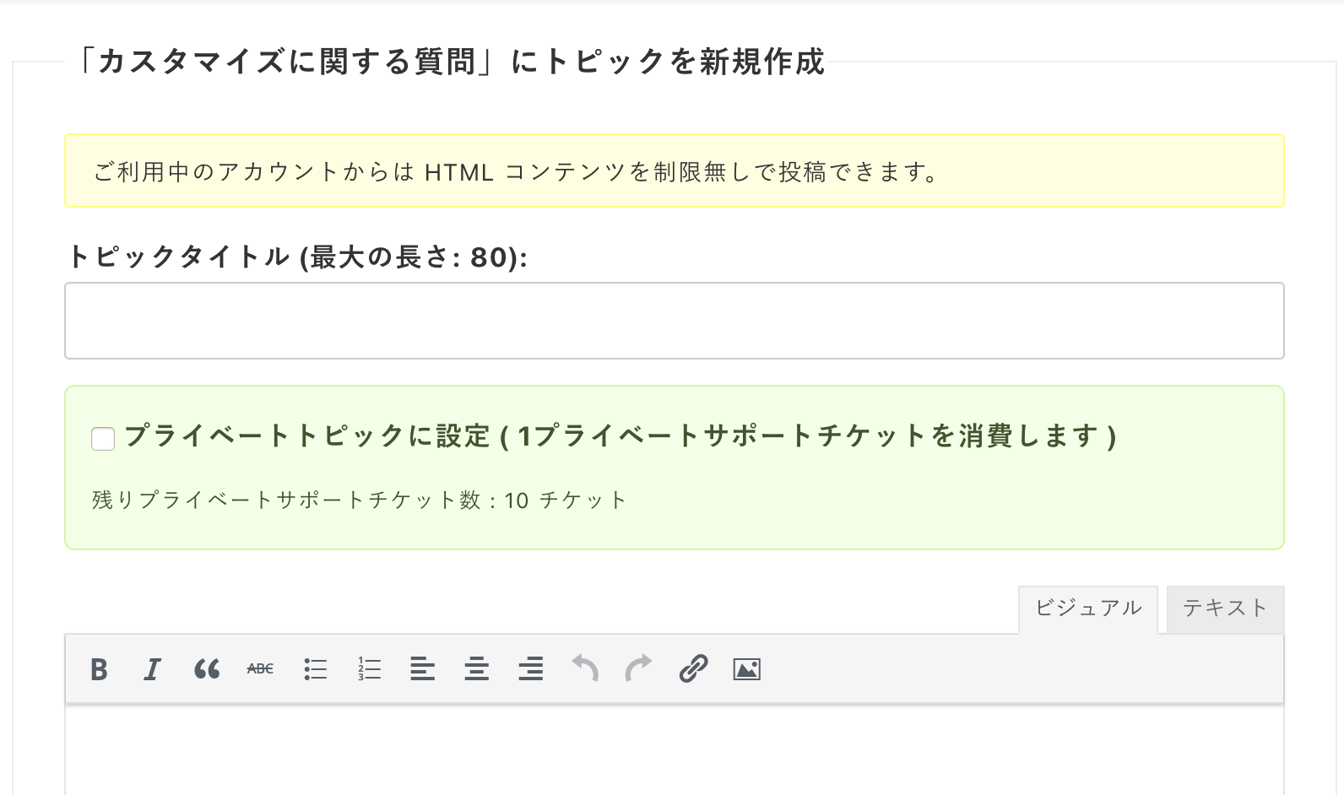Viewport: 1344px width, 795px height.
Task: Click inside the editor content area
Action: (x=675, y=750)
